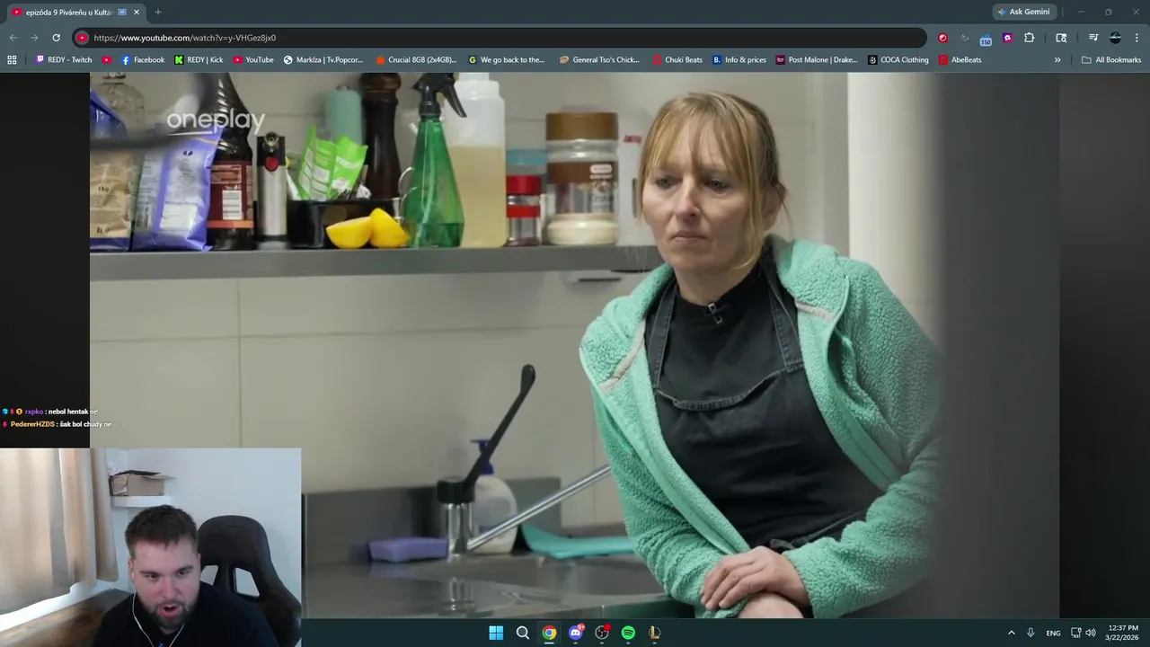
Task: Open the extension with 150 badge
Action: click(x=986, y=39)
